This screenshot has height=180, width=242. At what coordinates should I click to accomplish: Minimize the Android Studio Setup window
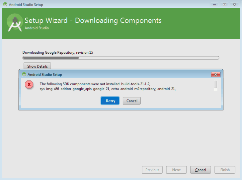point(214,5)
